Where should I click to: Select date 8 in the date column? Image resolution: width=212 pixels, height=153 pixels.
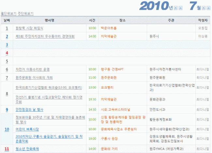[x=7, y=94]
